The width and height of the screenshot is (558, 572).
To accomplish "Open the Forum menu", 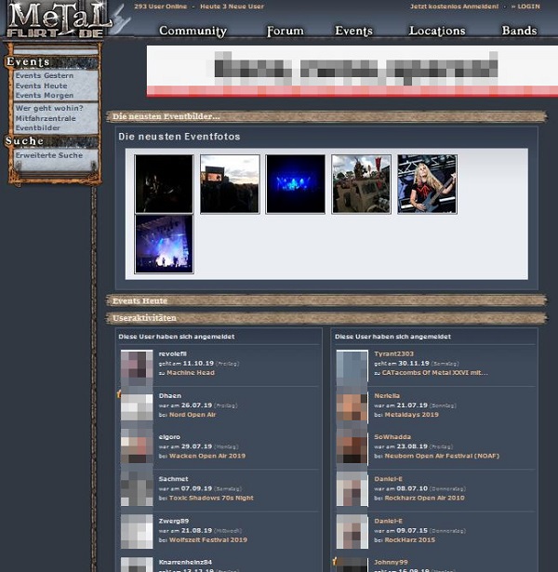I will 285,31.
